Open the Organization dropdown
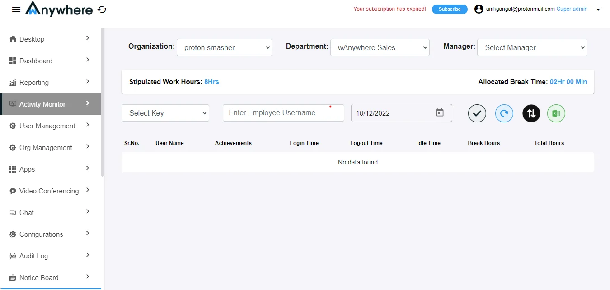Screen dimensions: 610x290 (x=225, y=47)
